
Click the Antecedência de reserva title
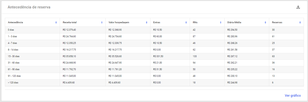(x=29, y=7)
